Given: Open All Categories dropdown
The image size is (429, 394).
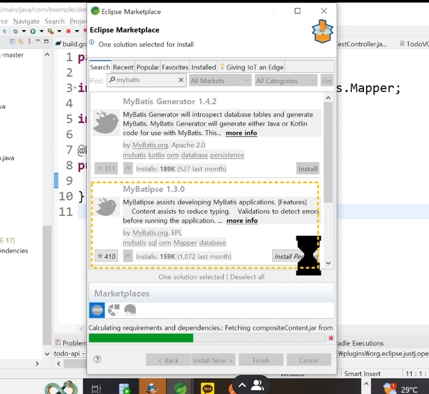Looking at the screenshot, I should point(286,81).
